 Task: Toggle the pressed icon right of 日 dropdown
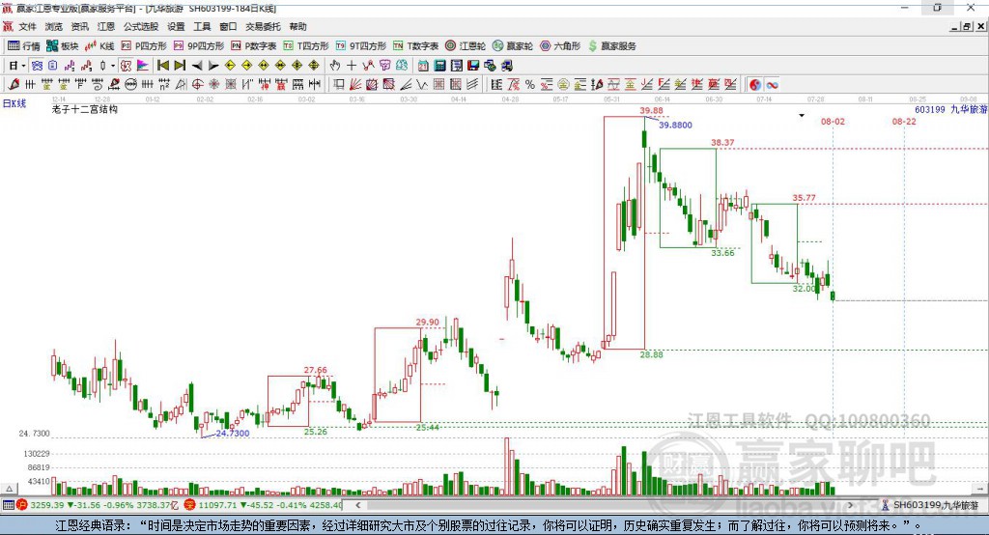coord(37,66)
